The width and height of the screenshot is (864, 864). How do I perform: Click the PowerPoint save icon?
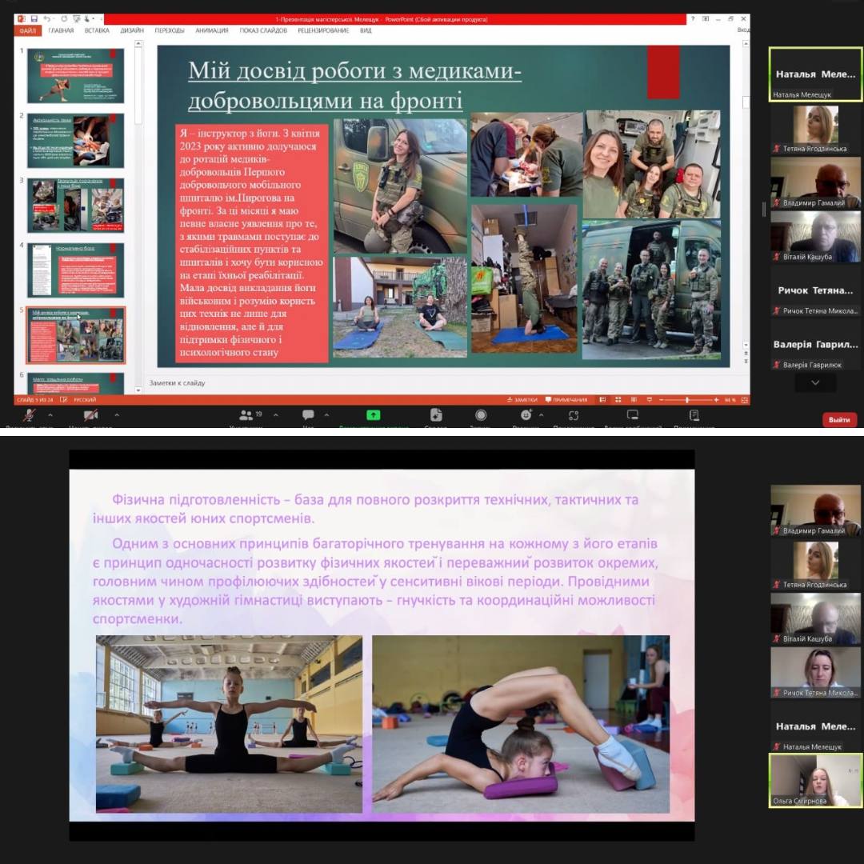[34, 18]
